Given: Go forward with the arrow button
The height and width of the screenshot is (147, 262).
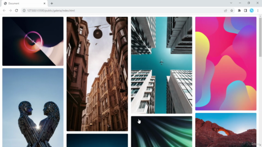Looking at the screenshot, I should point(10,11).
